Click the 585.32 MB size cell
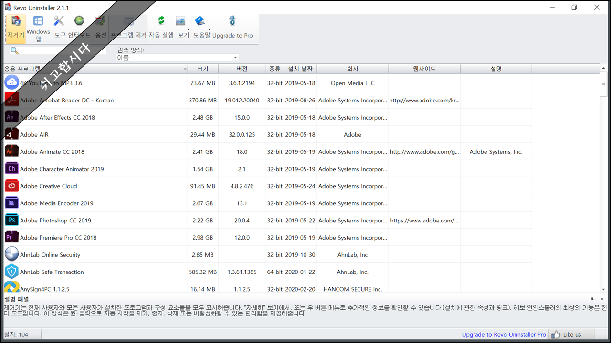Image resolution: width=611 pixels, height=343 pixels. (x=203, y=272)
